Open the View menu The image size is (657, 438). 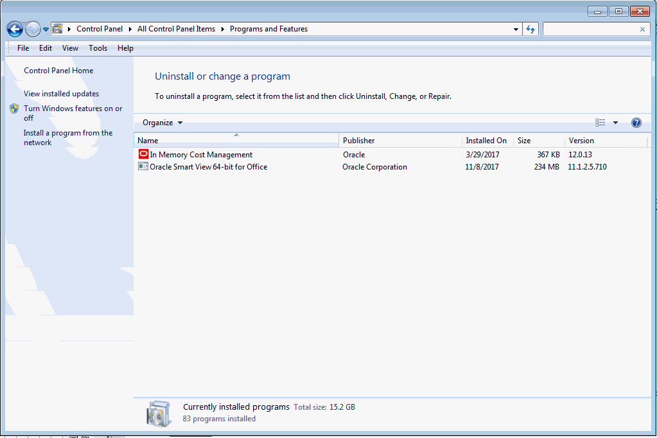click(x=70, y=48)
